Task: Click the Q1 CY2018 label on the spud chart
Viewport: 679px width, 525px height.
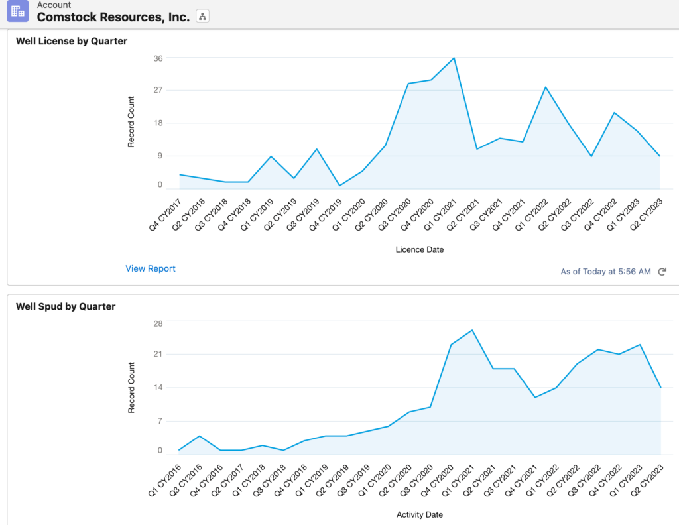Action: coord(248,481)
